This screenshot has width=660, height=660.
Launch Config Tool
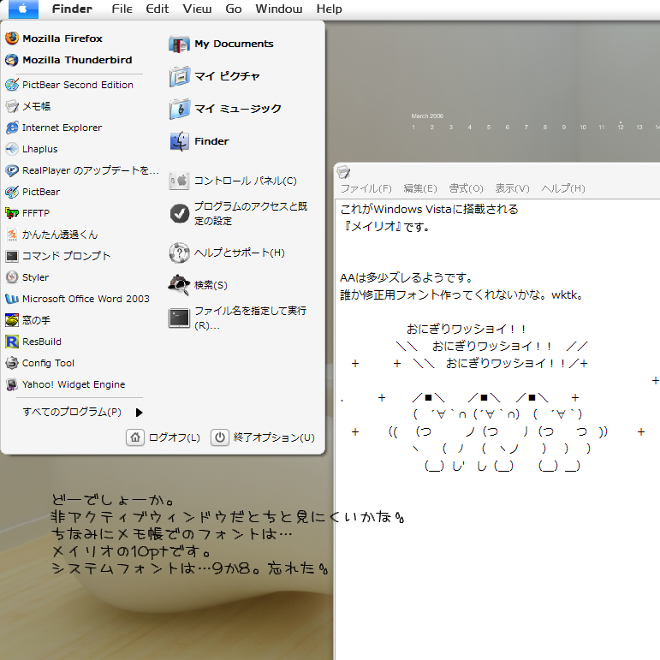[39, 363]
